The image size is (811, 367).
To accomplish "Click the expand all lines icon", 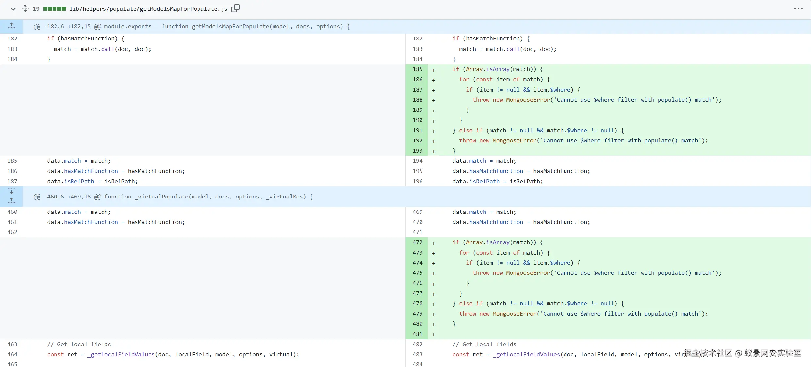I will [x=25, y=8].
